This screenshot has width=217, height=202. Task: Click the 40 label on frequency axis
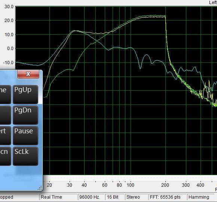(x=84, y=185)
